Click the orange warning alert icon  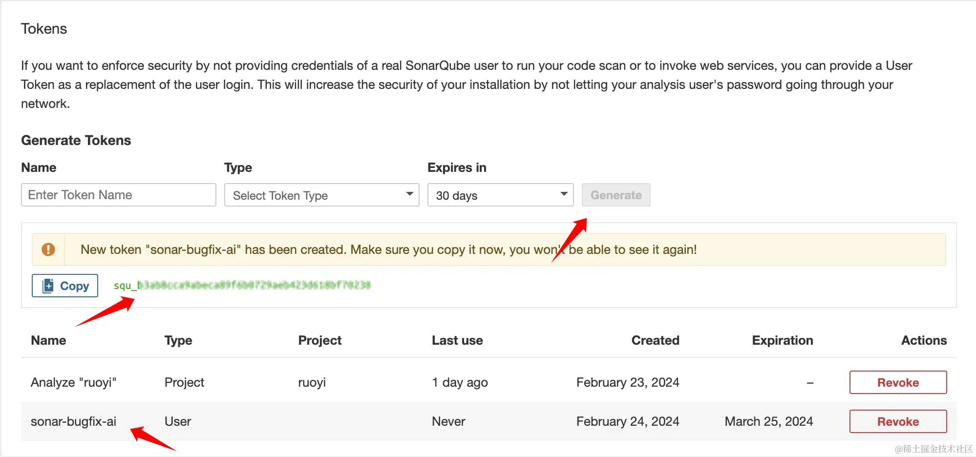tap(48, 249)
